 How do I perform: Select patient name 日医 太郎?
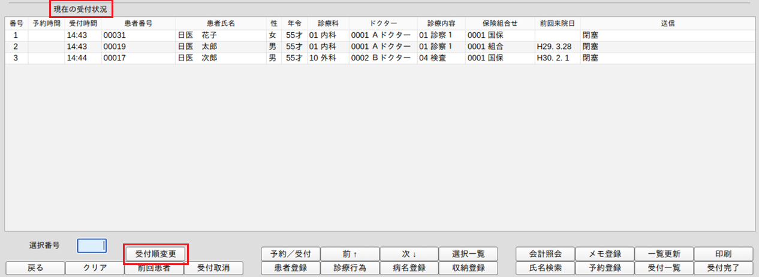197,47
